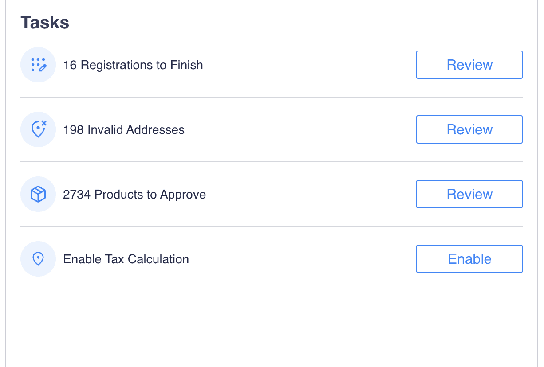Select the invalid address map pin icon

click(38, 129)
